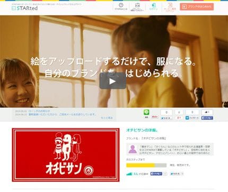Viewport: 228px width, 192px height.
Task: Click the STARted logo in header
Action: click(24, 8)
